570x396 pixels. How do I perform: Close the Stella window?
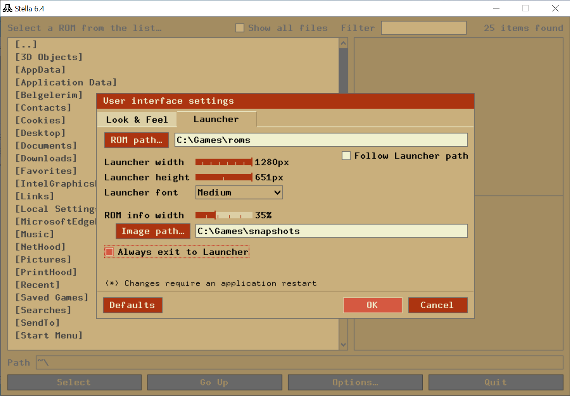coord(555,8)
